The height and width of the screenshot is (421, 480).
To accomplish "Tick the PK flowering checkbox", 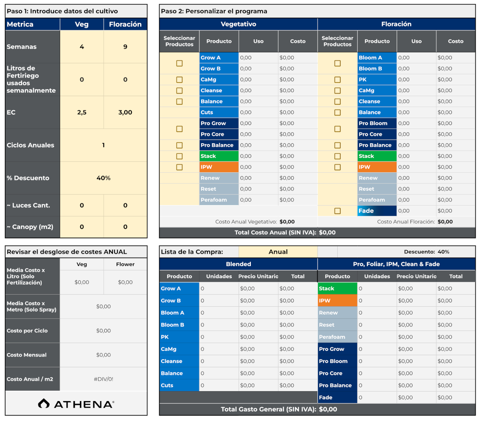I will click(337, 80).
